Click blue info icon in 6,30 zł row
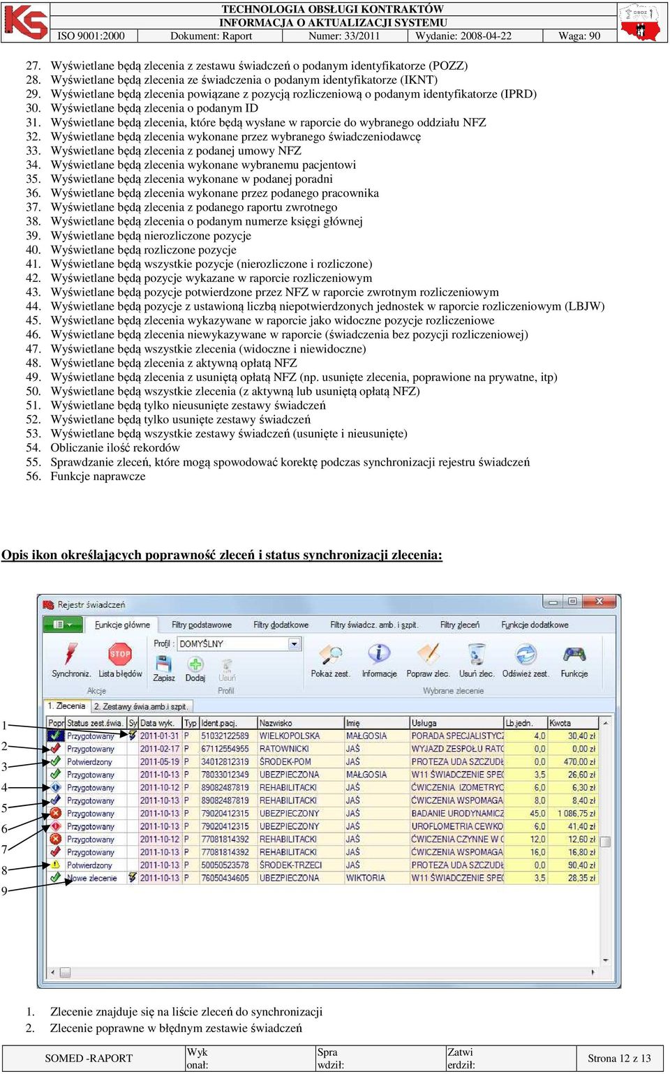The image size is (670, 1074). coord(54,787)
